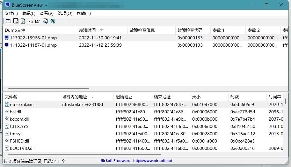This screenshot has width=291, height=167.
Task: Click the BlueScreenView title bar app icon
Action: coord(7,5)
